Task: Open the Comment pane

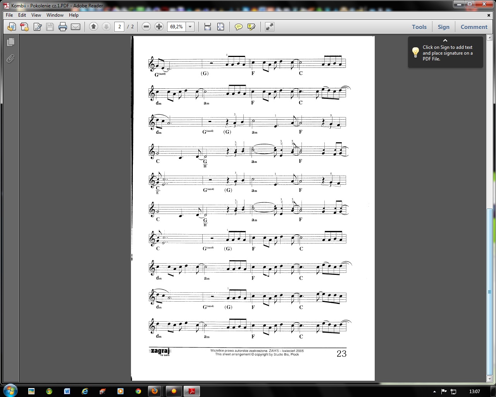Action: 474,27
